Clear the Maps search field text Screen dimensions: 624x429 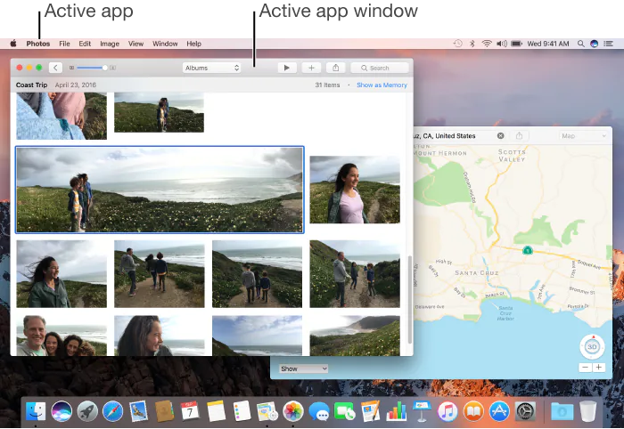(501, 136)
